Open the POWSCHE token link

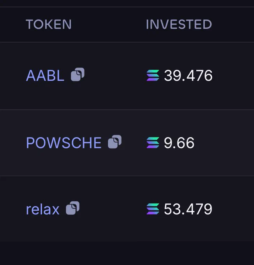coord(64,143)
